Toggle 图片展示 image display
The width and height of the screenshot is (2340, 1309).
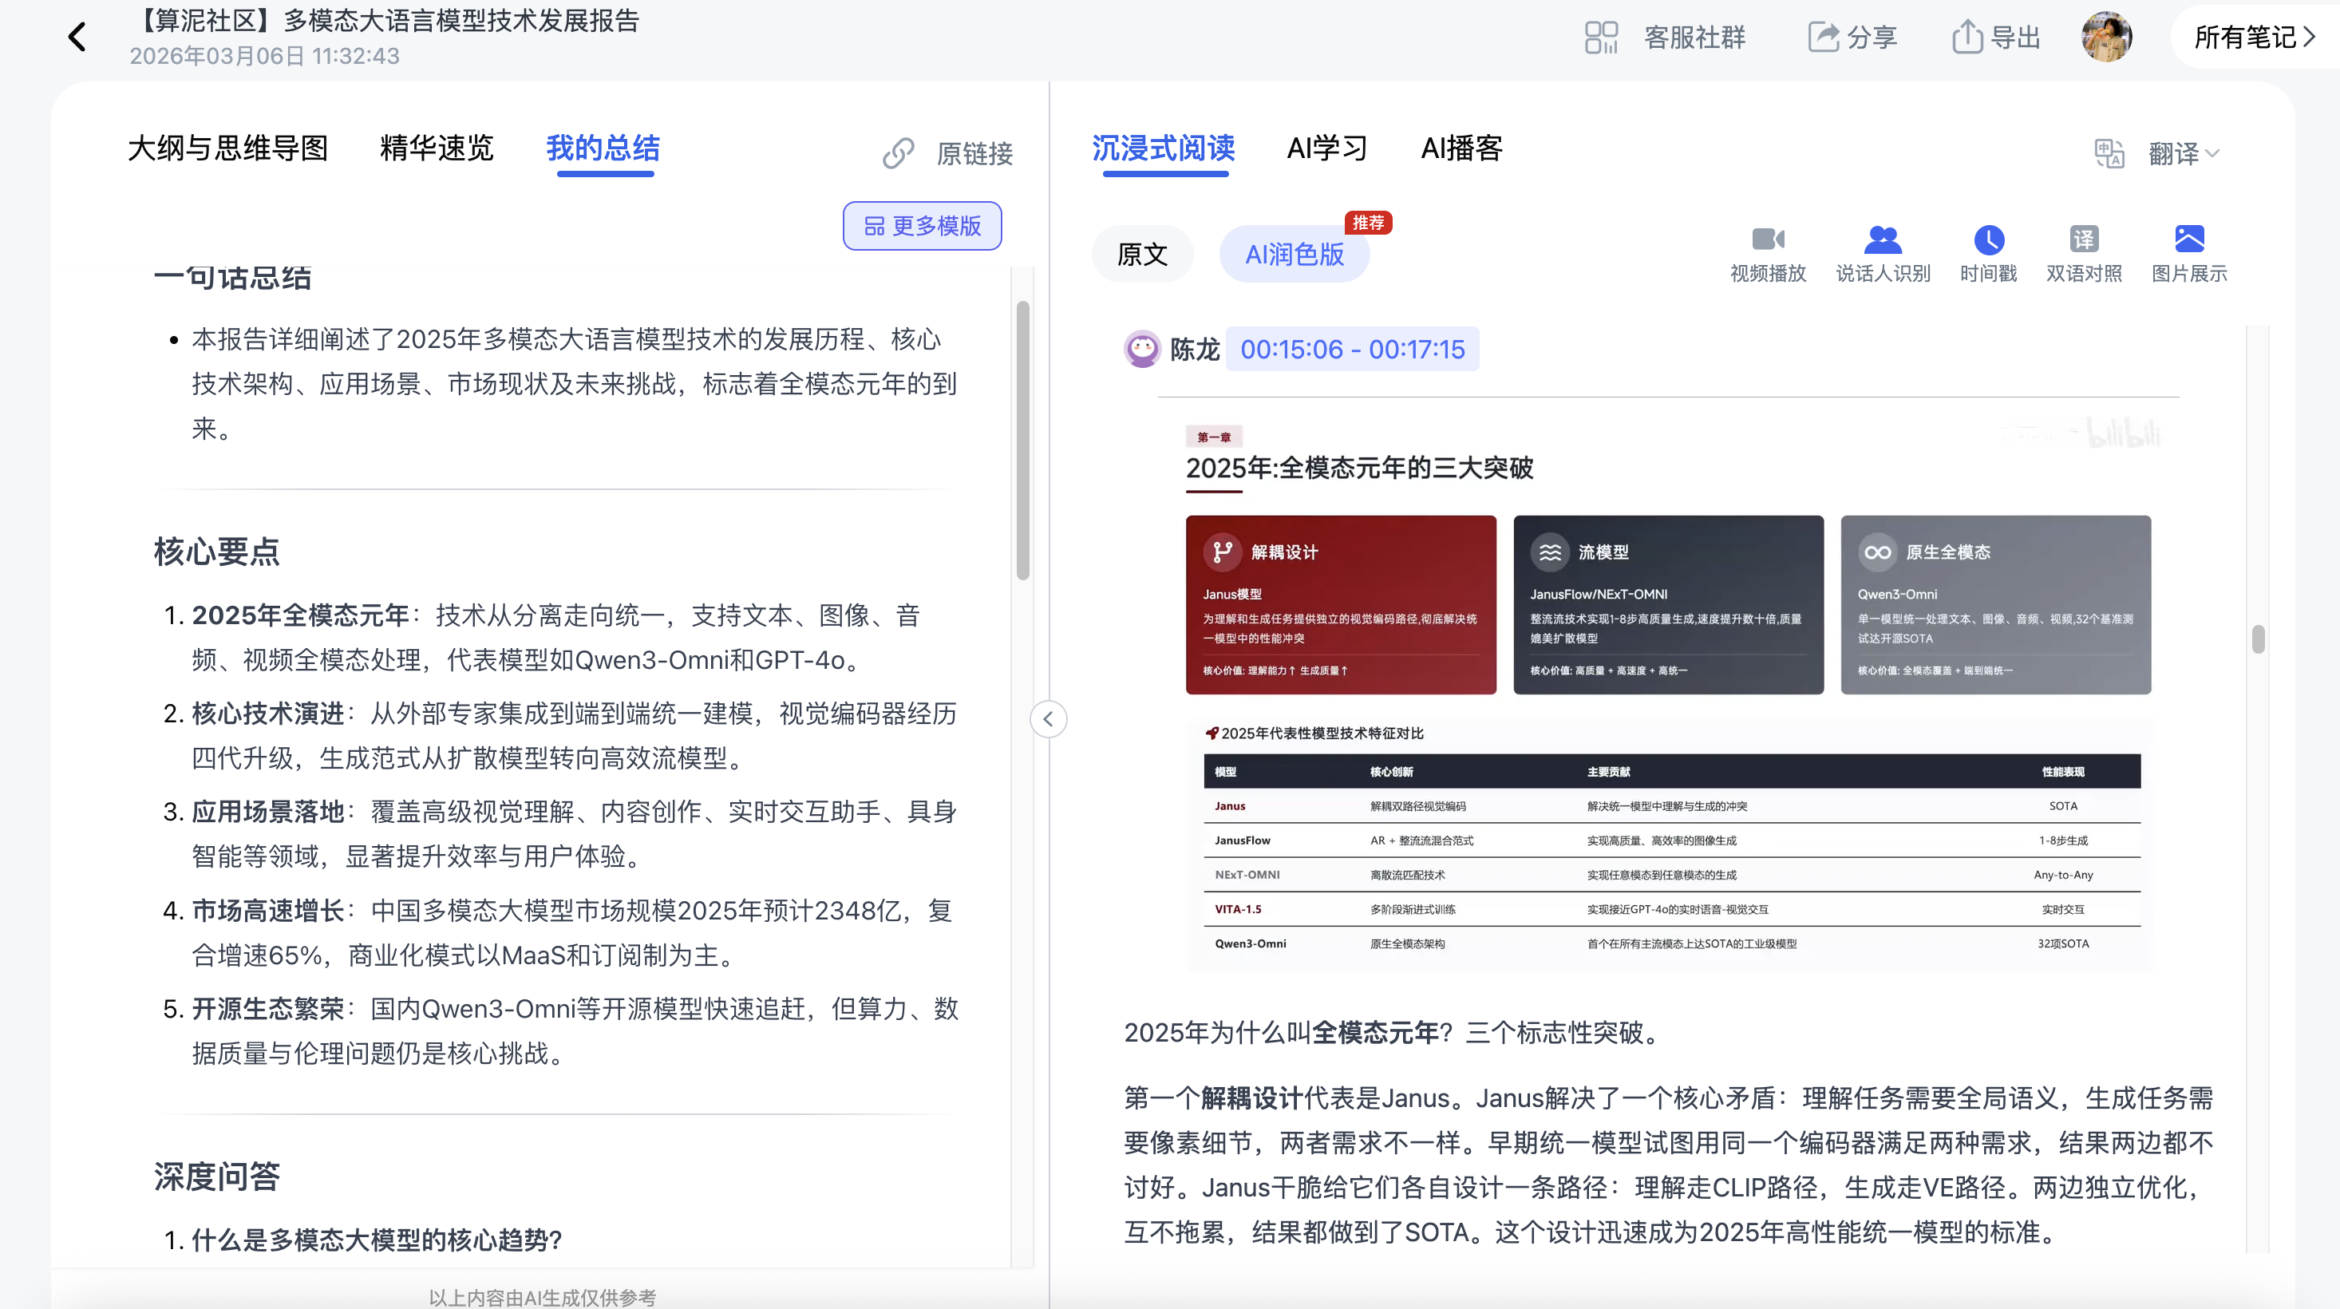tap(2189, 255)
